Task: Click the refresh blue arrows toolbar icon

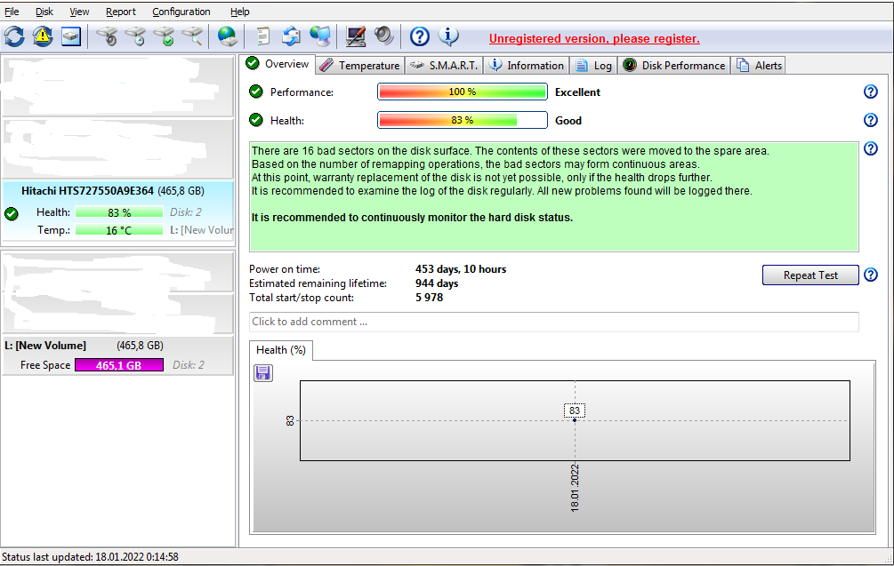Action: pyautogui.click(x=14, y=36)
